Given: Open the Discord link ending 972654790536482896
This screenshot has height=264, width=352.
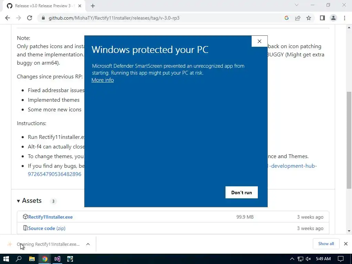Looking at the screenshot, I should [55, 174].
